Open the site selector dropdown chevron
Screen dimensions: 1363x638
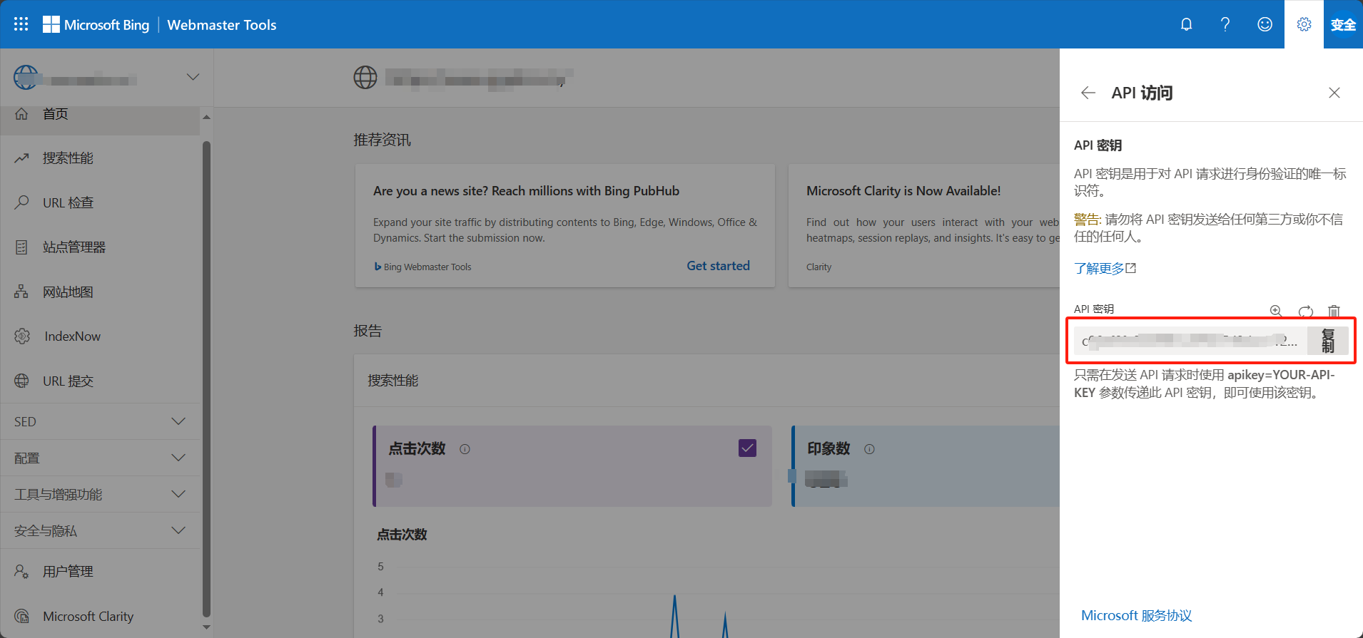click(x=193, y=77)
